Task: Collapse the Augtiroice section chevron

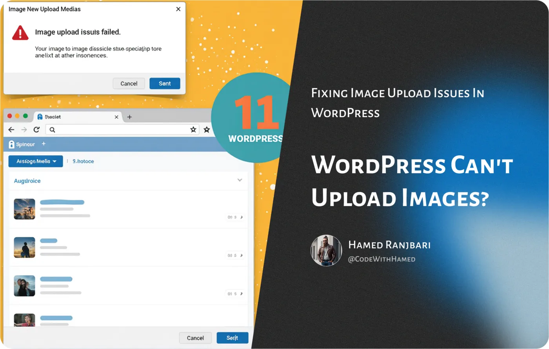Action: point(240,180)
